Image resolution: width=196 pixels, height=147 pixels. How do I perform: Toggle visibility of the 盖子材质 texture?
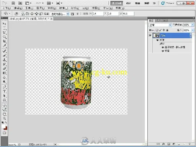[163, 47]
